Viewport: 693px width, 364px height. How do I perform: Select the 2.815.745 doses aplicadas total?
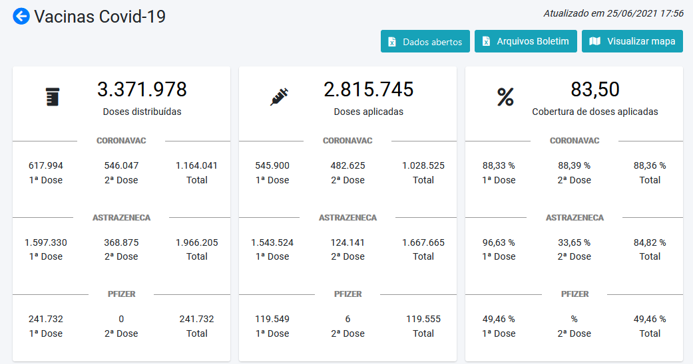368,89
